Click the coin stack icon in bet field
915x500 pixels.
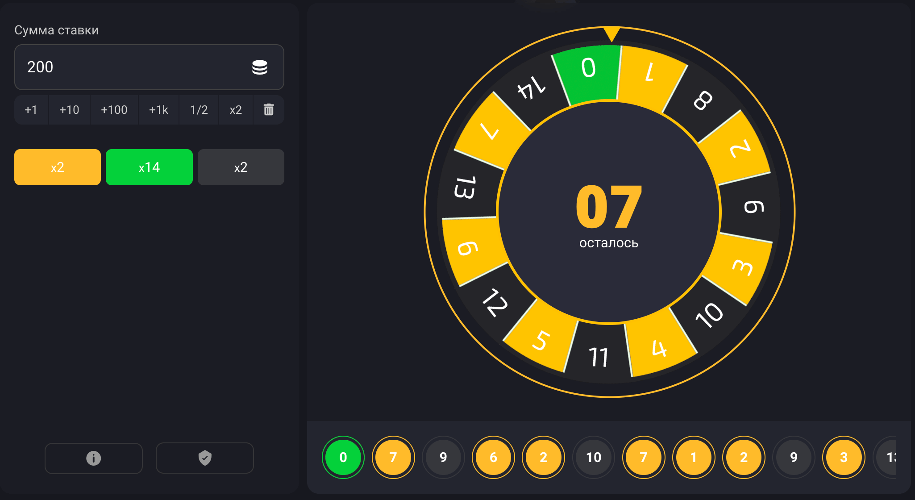tap(259, 67)
